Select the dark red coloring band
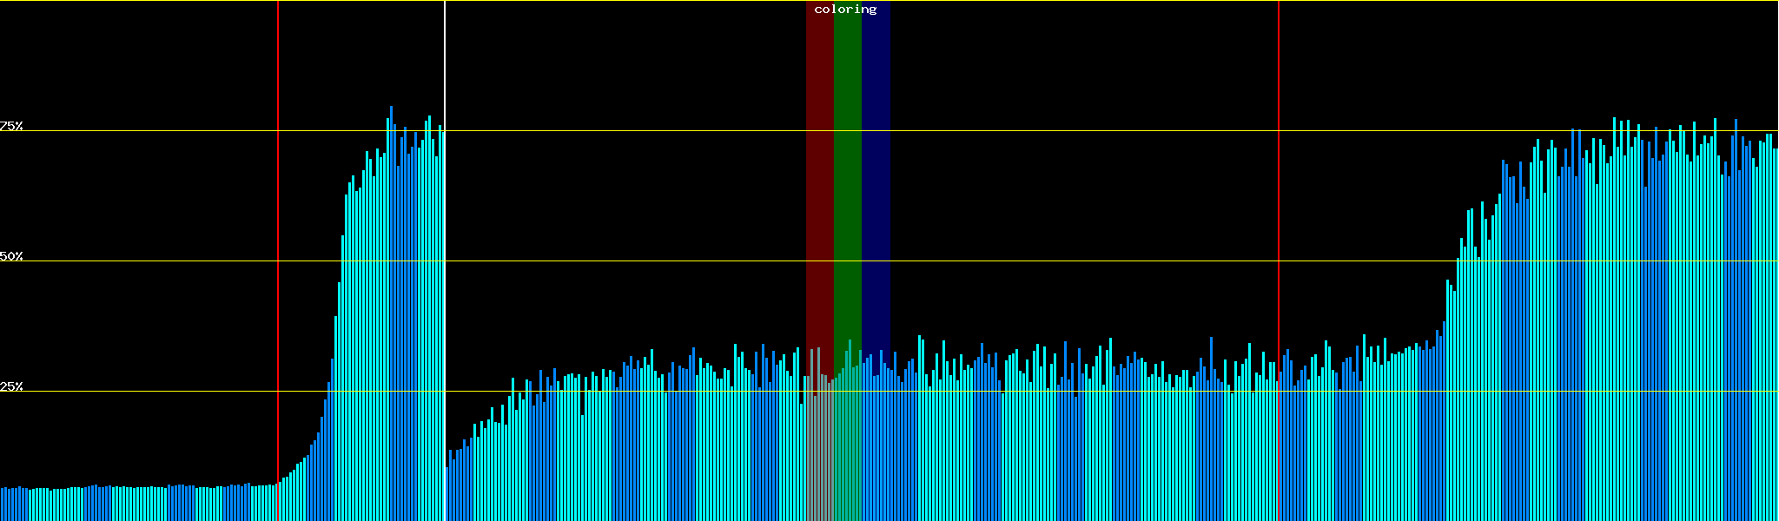 pos(819,174)
